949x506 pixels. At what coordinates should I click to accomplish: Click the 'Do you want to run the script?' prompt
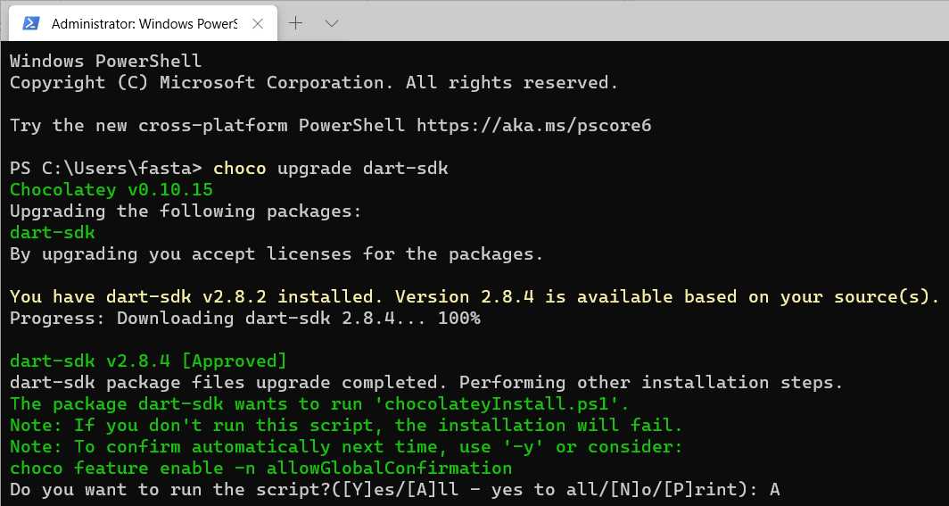pos(394,490)
